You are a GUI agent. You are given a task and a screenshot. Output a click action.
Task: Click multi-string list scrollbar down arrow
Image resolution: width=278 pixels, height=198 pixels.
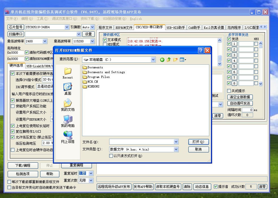click(260, 84)
